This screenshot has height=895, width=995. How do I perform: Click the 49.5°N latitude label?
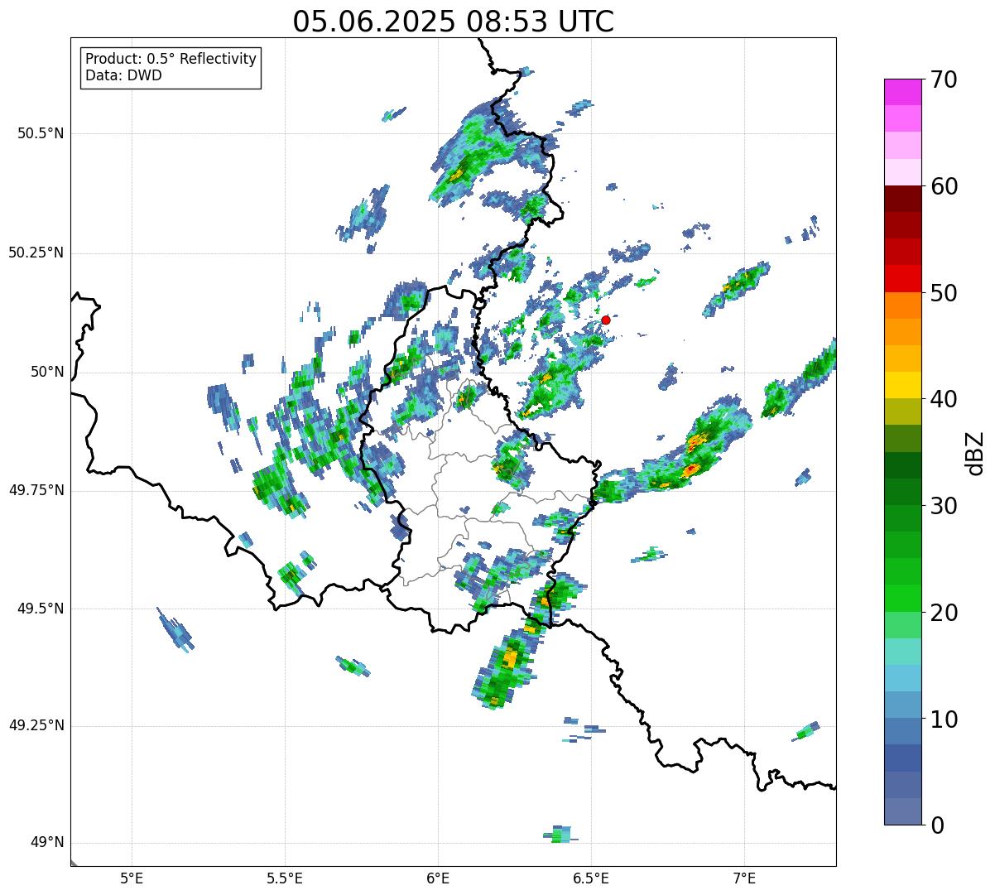pos(41,609)
